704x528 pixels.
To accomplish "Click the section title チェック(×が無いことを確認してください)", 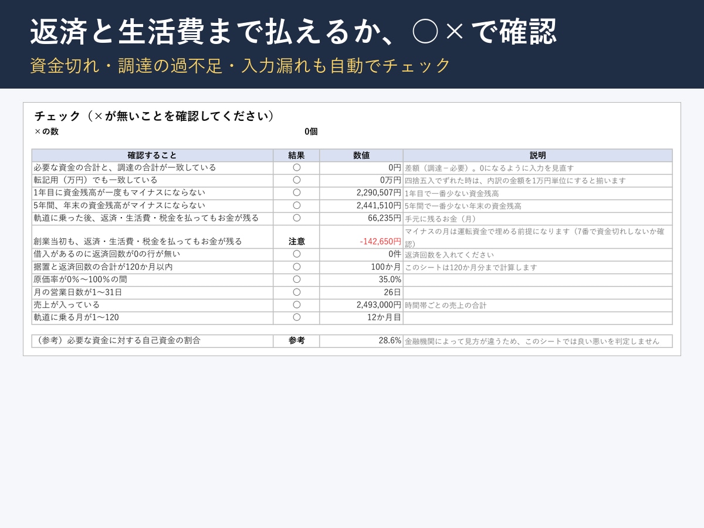I will point(154,116).
